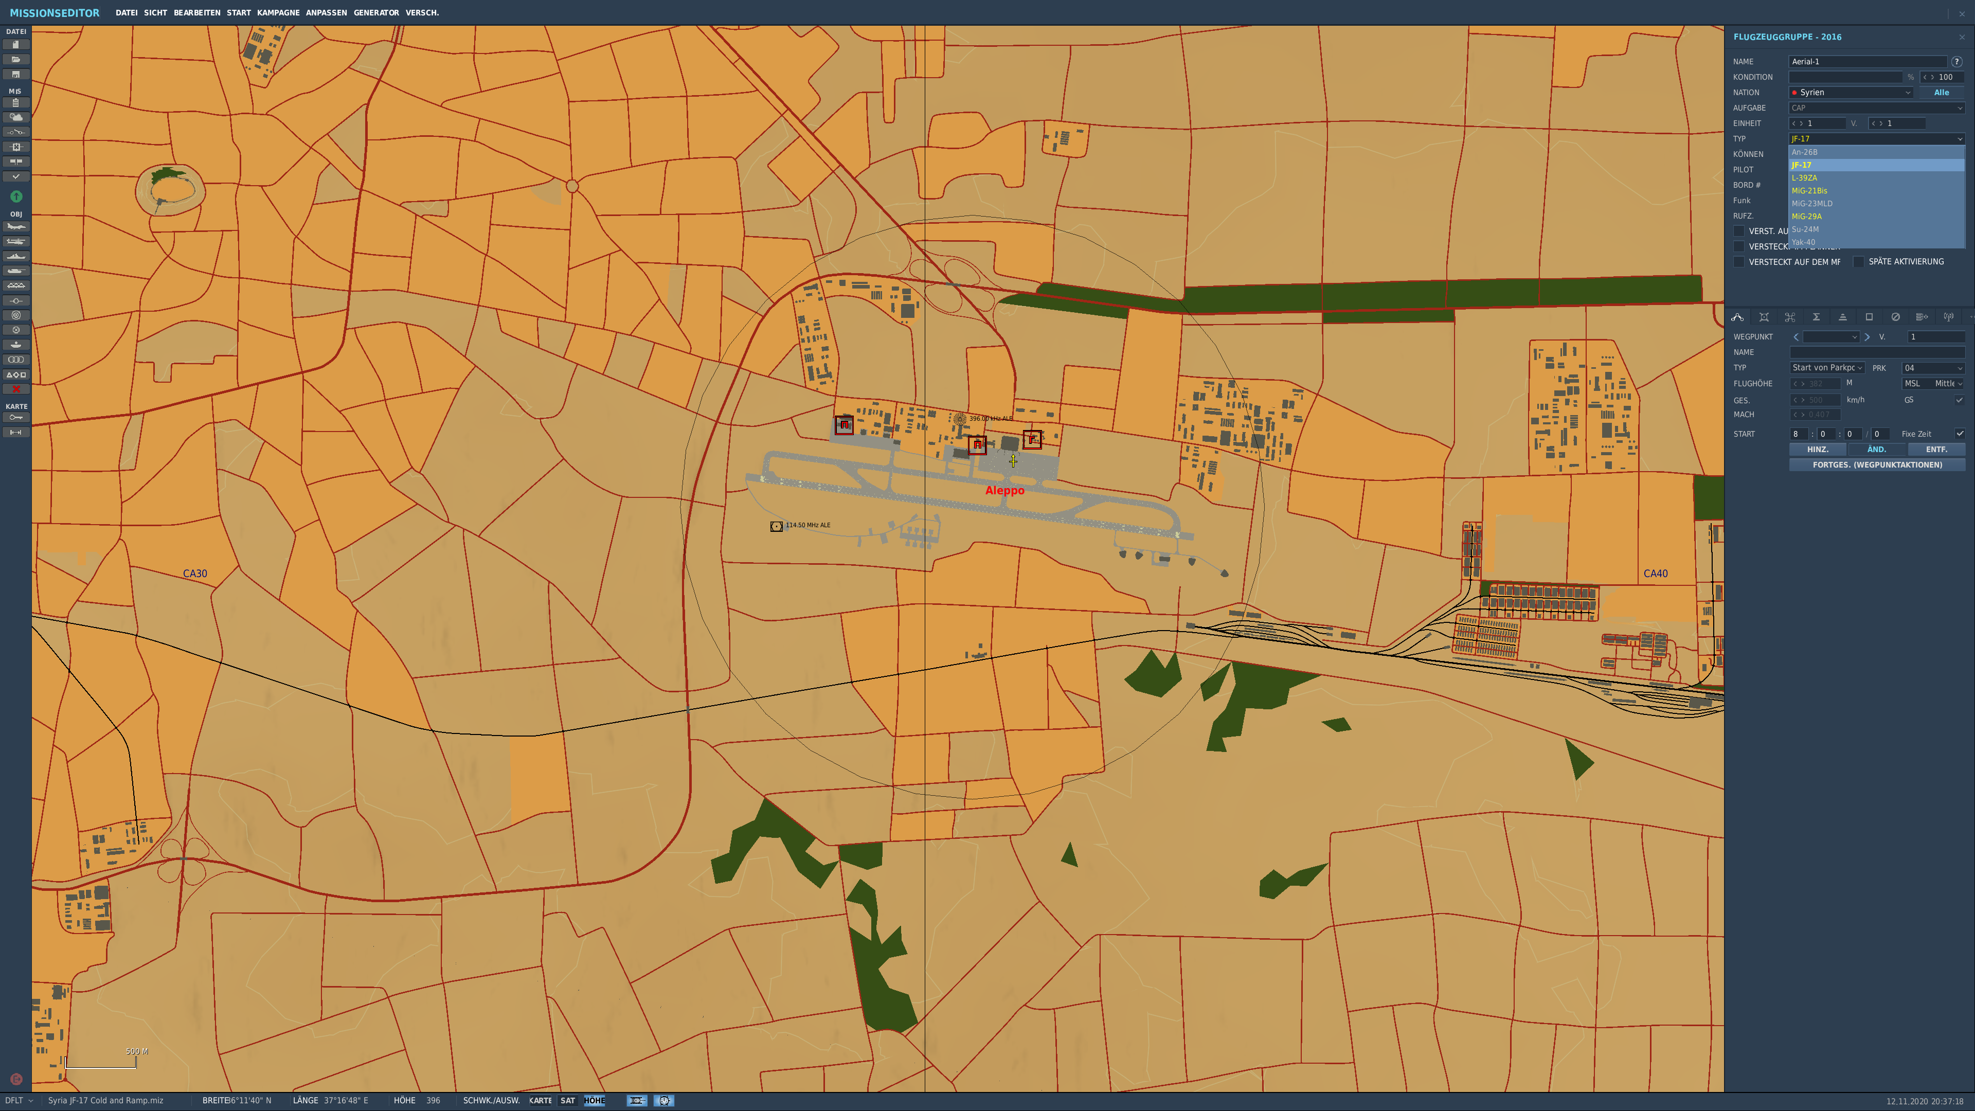Open the ANPASSEN menu
The width and height of the screenshot is (1975, 1111).
(x=326, y=13)
